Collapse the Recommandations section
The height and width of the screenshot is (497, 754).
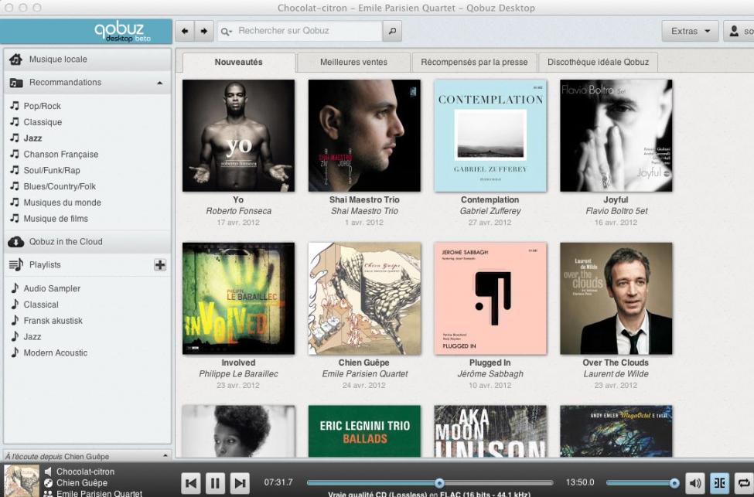click(x=159, y=83)
